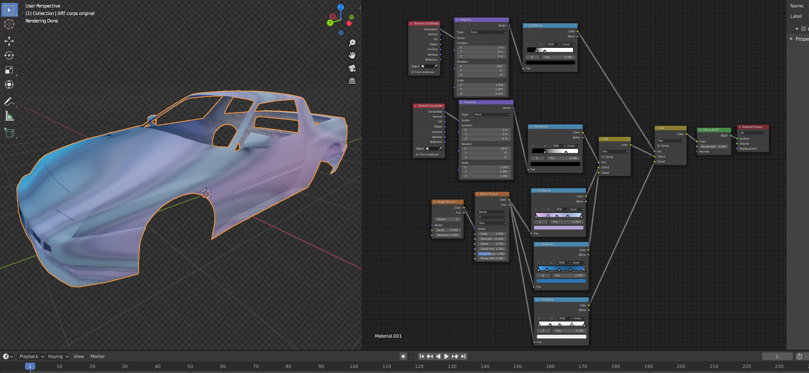Play the animation in reverse
Viewport: 809px width, 373px height.
(438, 356)
